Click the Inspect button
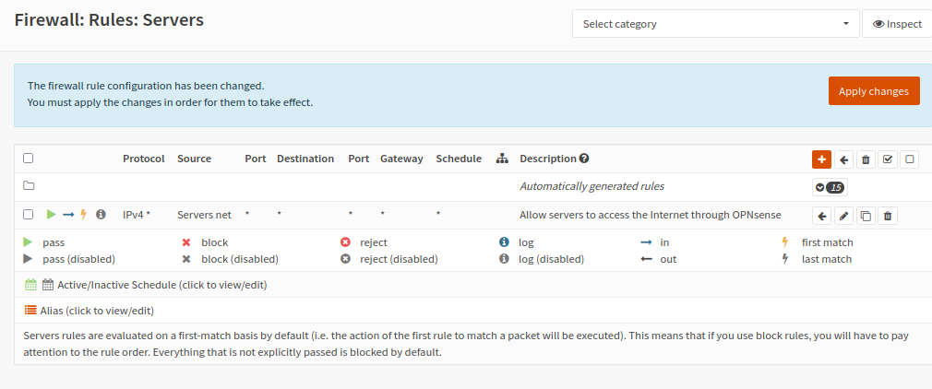 pos(897,24)
